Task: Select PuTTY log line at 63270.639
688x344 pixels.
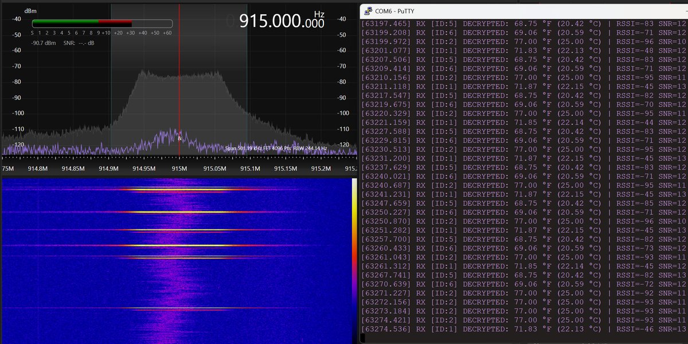Action: point(523,284)
